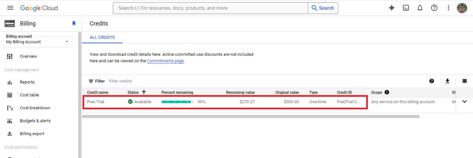Click the FreeTrial:C... credit ID
This screenshot has height=158, width=473.
click(x=348, y=102)
